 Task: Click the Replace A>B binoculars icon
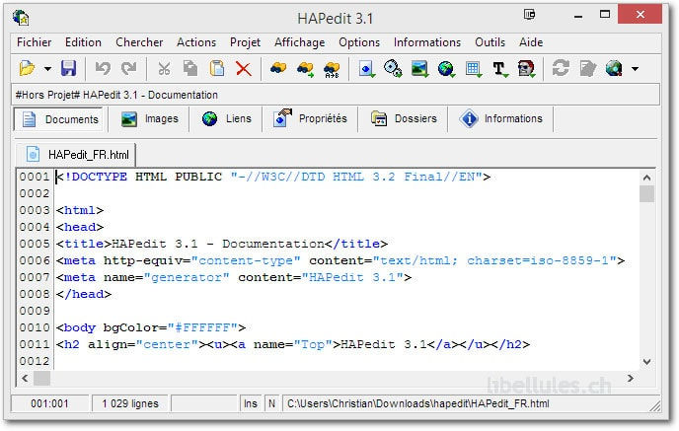pyautogui.click(x=332, y=69)
